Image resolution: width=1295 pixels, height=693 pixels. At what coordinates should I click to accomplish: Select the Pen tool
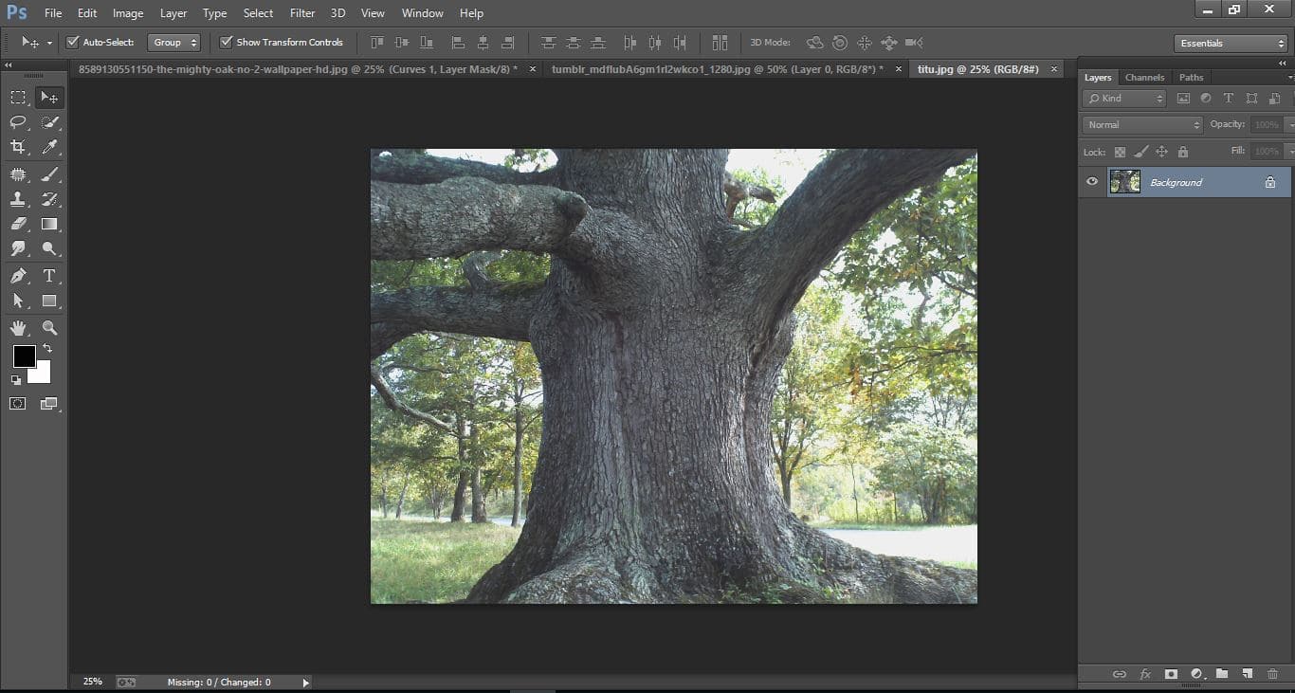(19, 276)
